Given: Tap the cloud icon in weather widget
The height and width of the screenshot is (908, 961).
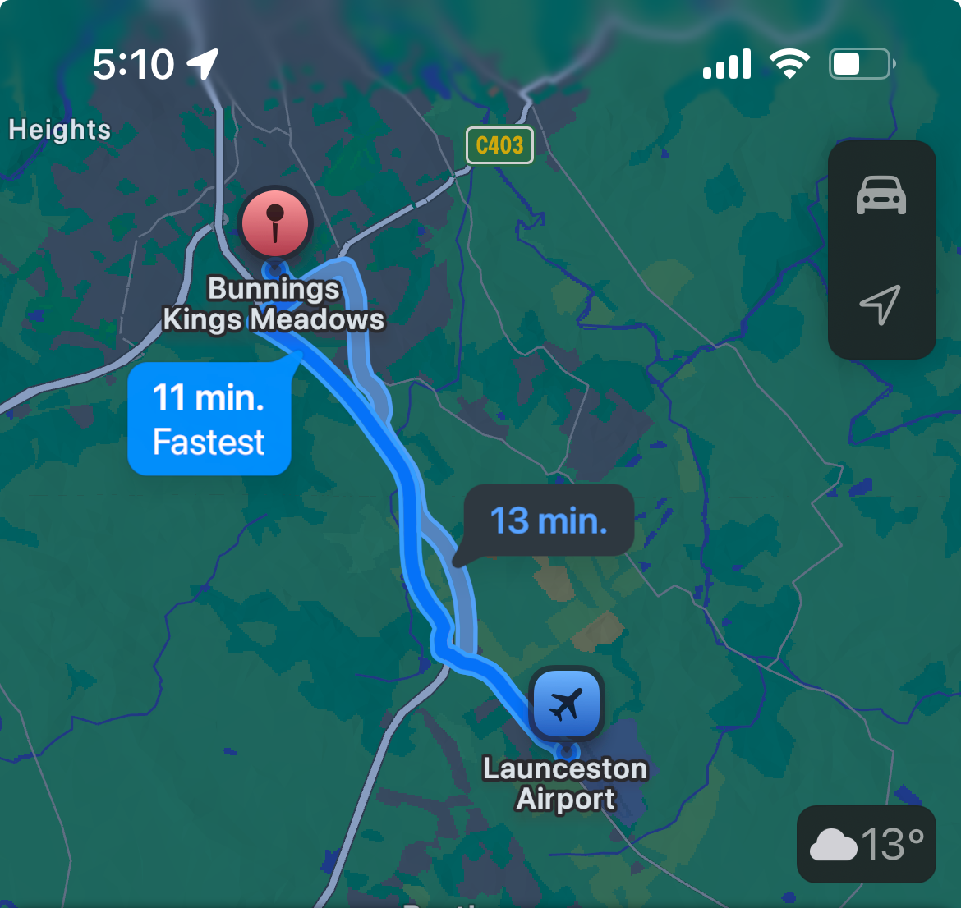Looking at the screenshot, I should coord(833,844).
